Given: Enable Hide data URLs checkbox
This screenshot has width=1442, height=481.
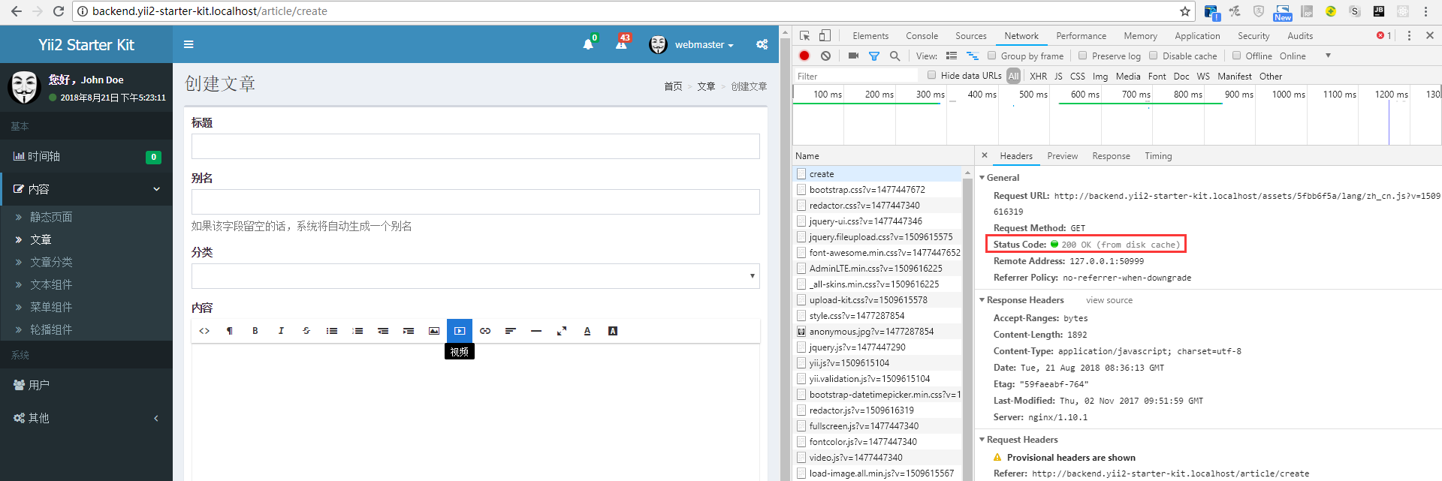Looking at the screenshot, I should (x=931, y=75).
